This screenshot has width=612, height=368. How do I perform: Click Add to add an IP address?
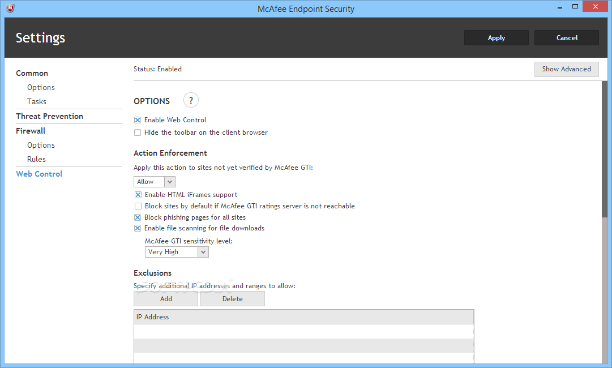166,299
